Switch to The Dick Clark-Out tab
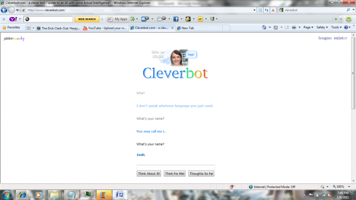The width and height of the screenshot is (356, 200). click(x=59, y=28)
